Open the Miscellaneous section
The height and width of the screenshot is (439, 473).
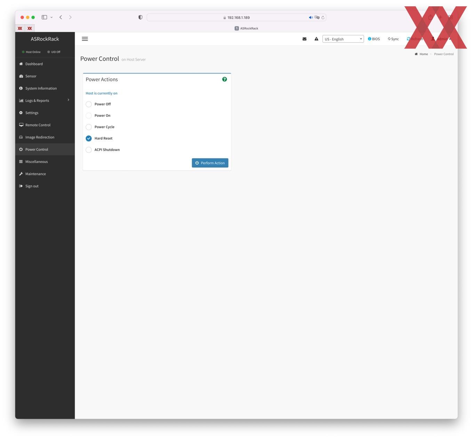point(45,162)
